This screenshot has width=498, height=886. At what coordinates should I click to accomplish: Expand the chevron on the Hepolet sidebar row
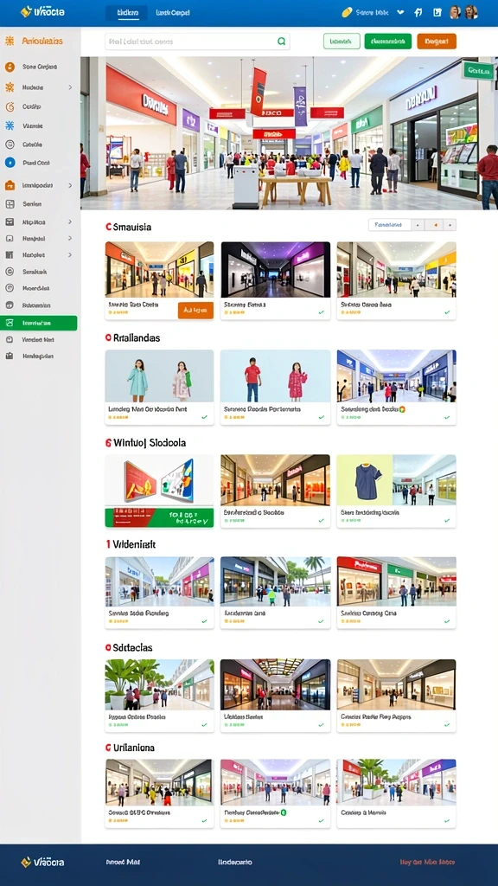tap(70, 255)
